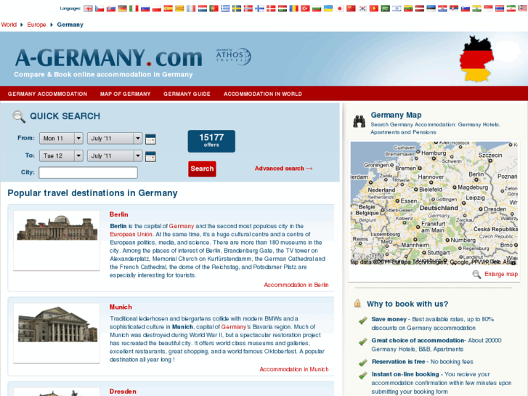This screenshot has width=528, height=396.
Task: Select the Spanish flag language
Action: pos(168,9)
